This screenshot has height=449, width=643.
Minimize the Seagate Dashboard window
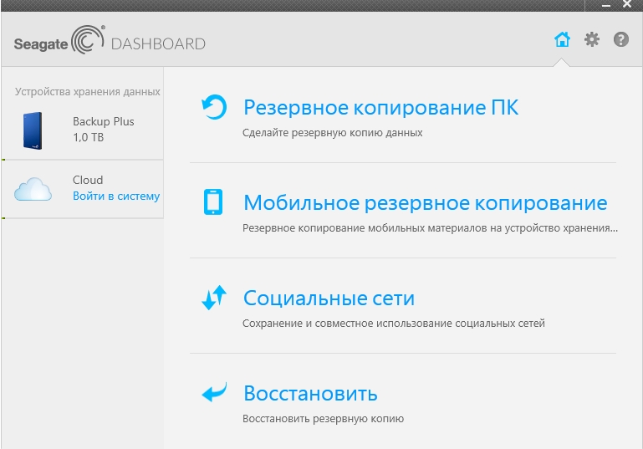coord(606,5)
